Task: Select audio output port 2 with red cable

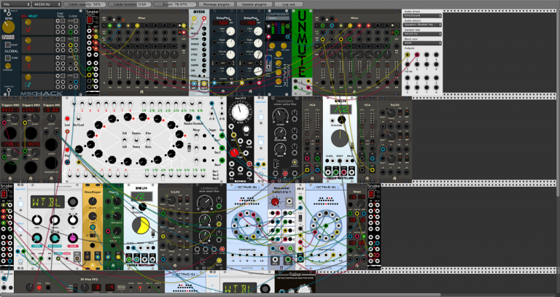Action: (x=417, y=55)
